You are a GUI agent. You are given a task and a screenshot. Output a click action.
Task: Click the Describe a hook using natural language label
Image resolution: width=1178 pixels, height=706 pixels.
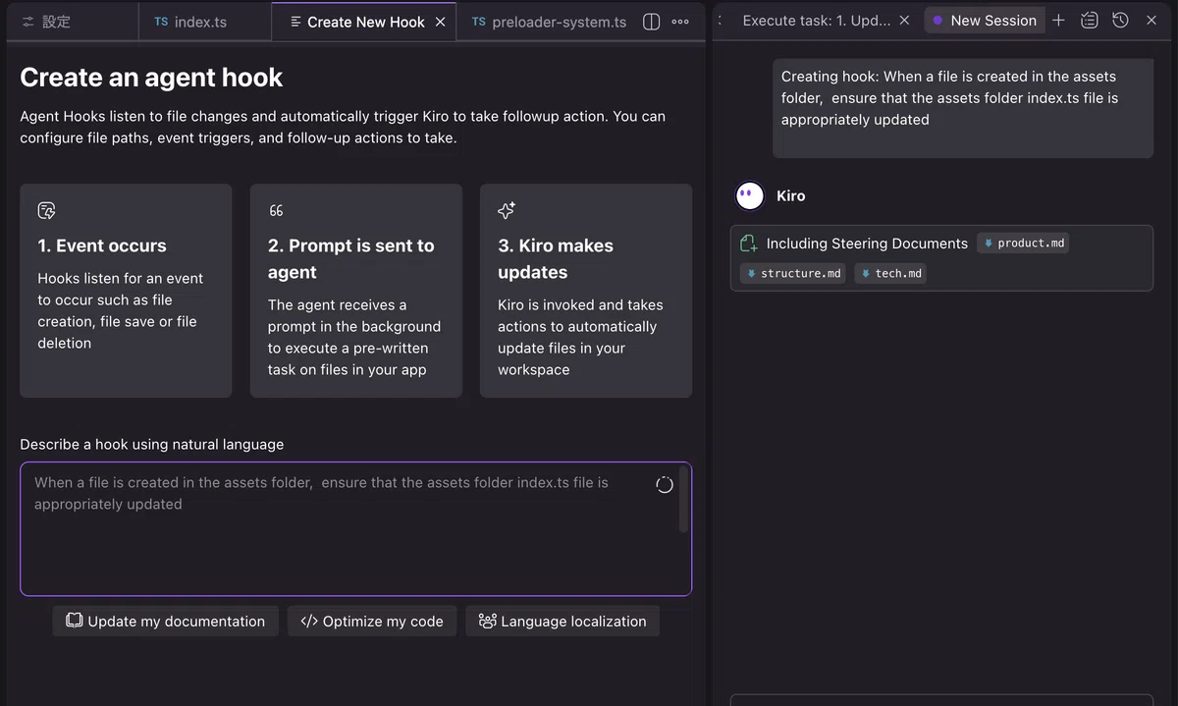pyautogui.click(x=152, y=445)
